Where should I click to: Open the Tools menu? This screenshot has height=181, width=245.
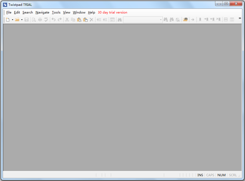click(x=56, y=12)
